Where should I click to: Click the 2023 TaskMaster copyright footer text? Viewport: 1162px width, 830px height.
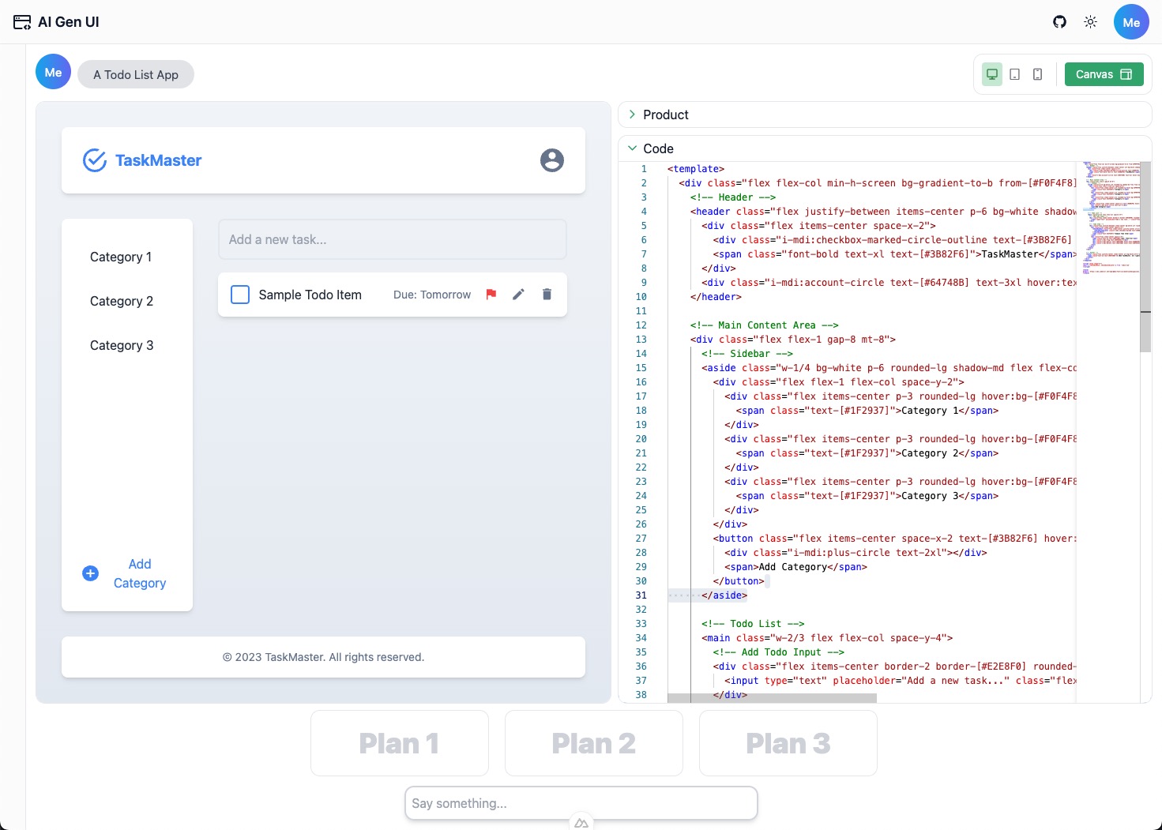coord(323,657)
